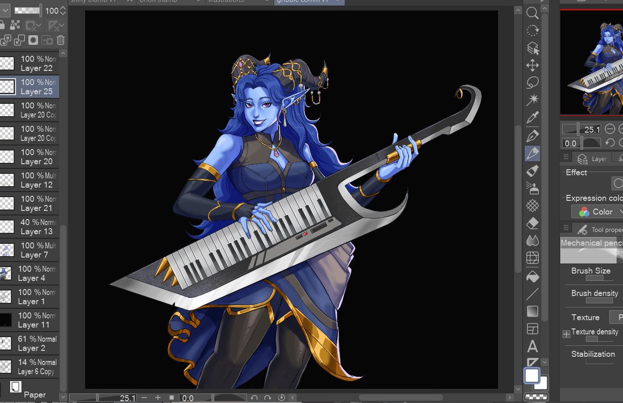This screenshot has height=403, width=623.
Task: Click zoom out minus in canvas status bar
Action: tap(144, 398)
